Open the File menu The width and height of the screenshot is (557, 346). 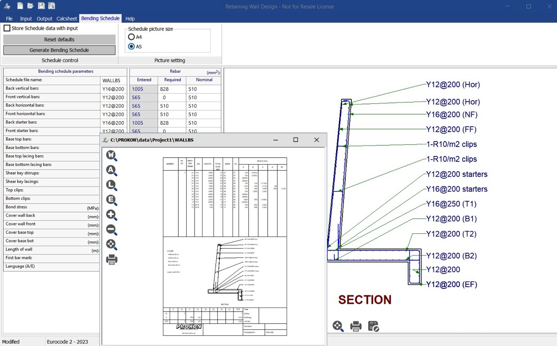(x=9, y=19)
